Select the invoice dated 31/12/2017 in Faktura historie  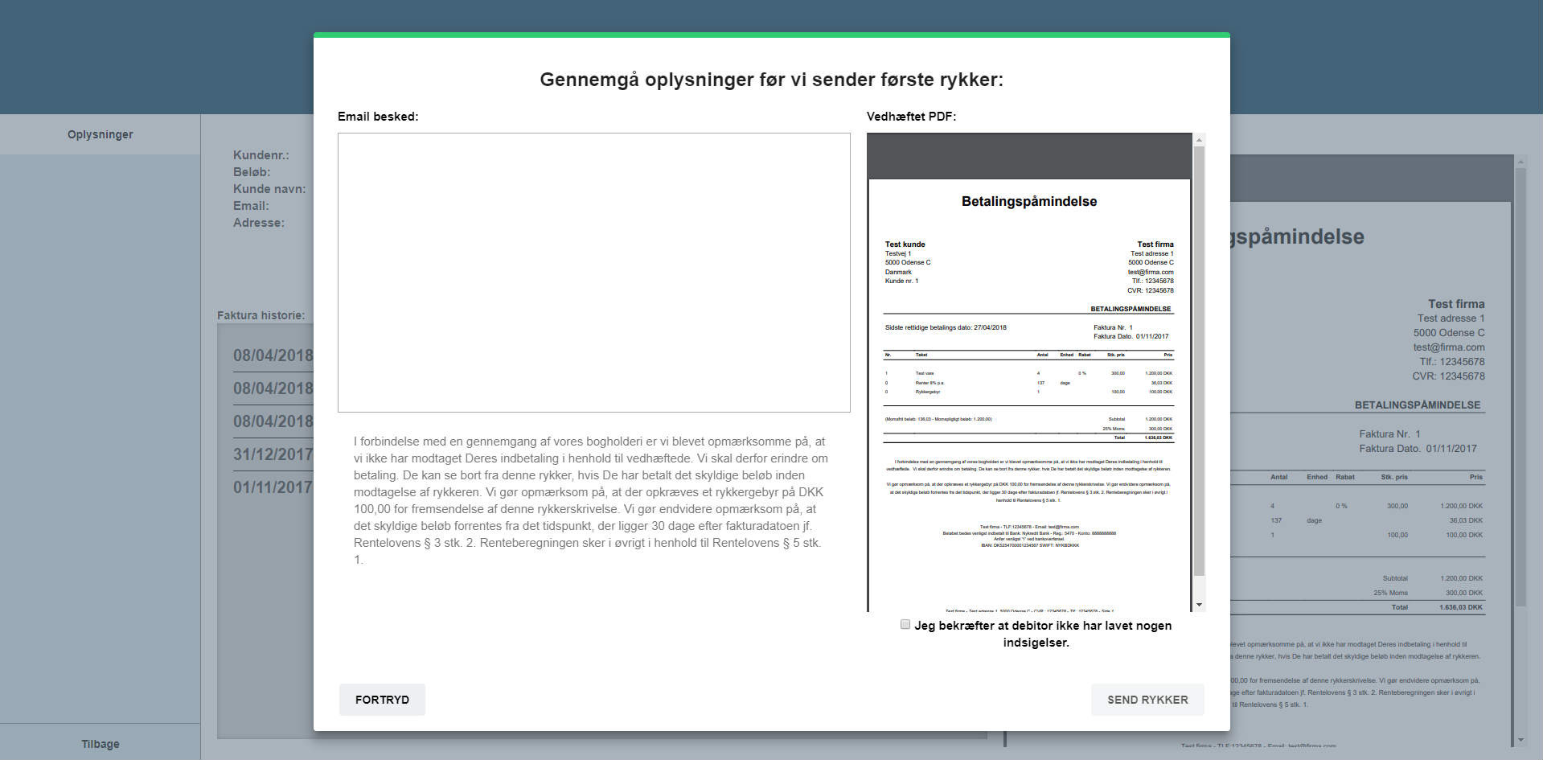(272, 454)
